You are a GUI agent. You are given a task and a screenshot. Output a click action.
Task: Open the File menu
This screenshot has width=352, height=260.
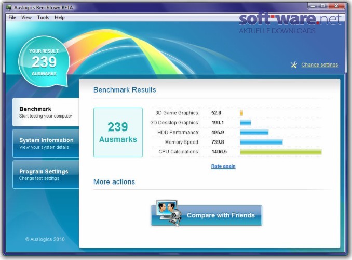click(x=12, y=17)
